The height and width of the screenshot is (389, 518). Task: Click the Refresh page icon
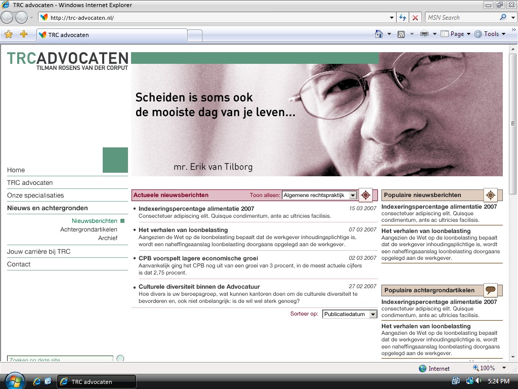[x=403, y=18]
